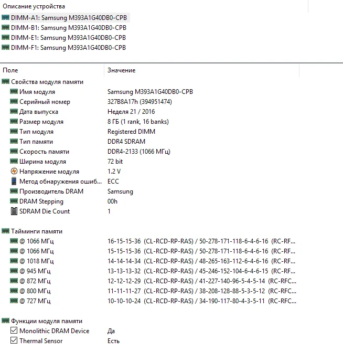
Task: Click the icon beside 'Свойства модуля памяти'
Action: (5, 81)
